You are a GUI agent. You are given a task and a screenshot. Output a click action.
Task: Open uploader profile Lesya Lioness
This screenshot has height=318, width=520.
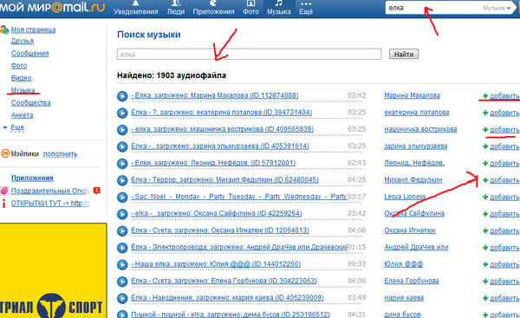click(x=405, y=197)
